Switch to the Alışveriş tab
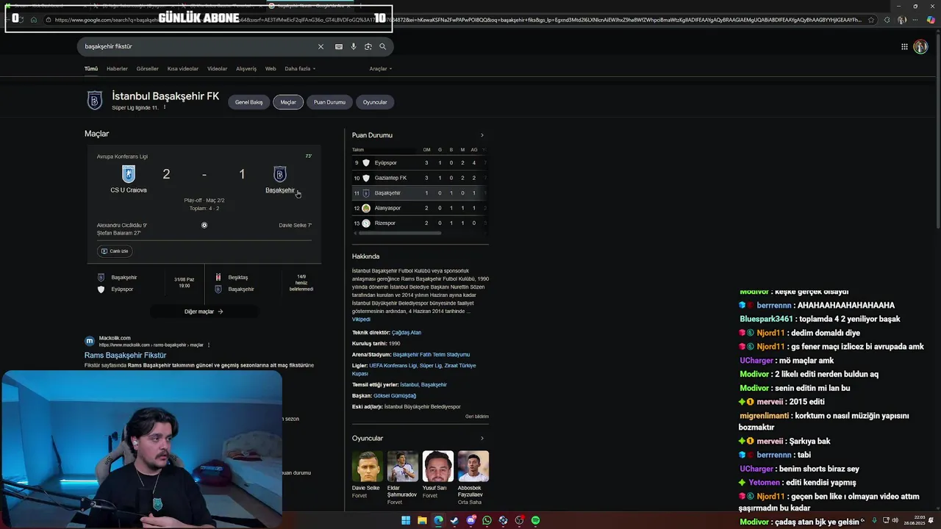 (x=246, y=68)
